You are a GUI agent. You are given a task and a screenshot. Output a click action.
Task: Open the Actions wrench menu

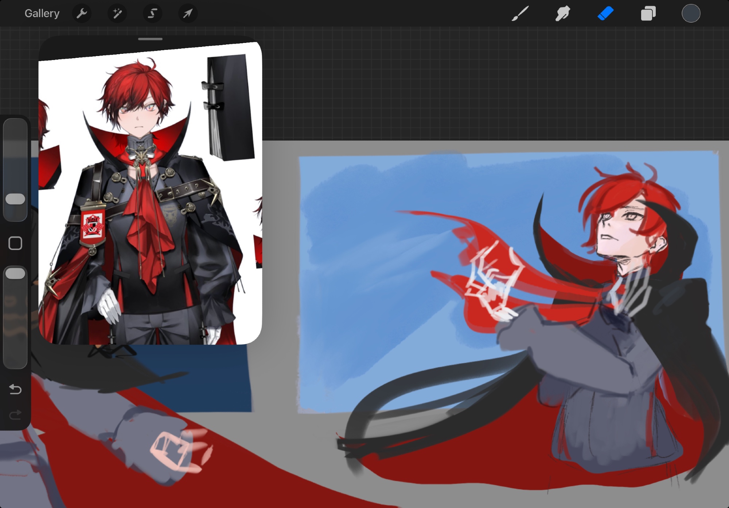(x=82, y=14)
